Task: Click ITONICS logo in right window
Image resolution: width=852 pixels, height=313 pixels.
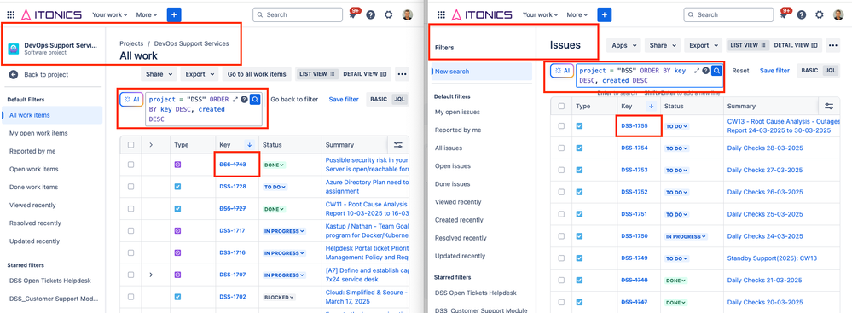Action: (481, 14)
